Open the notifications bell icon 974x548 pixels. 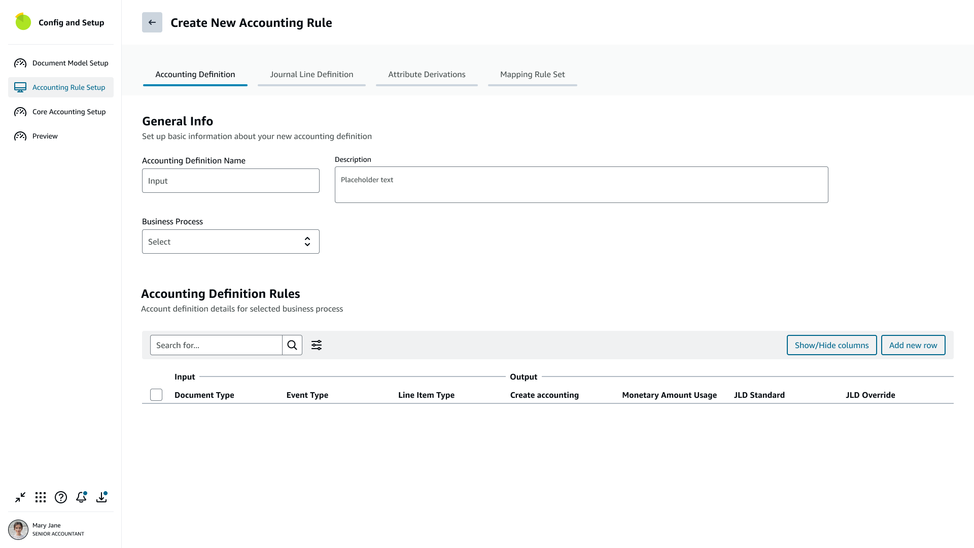(x=81, y=497)
